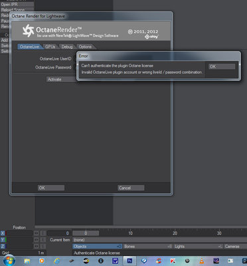Click timeline marker at frame 10
This screenshot has width=247, height=266.
(x=131, y=233)
